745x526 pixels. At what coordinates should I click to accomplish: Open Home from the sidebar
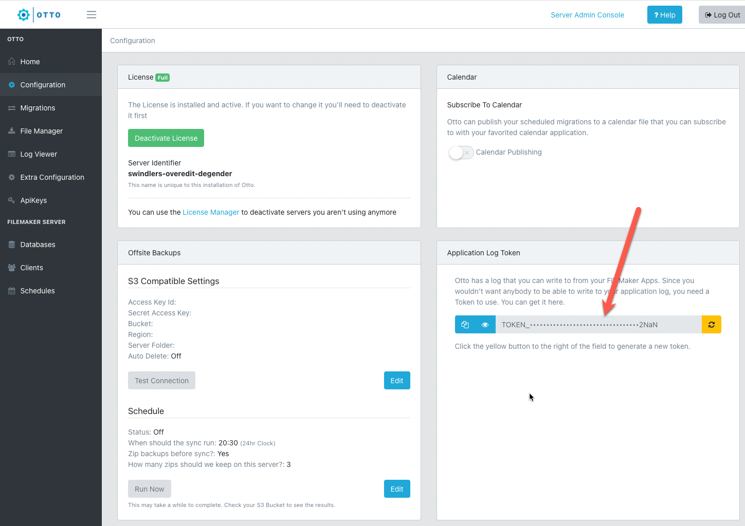point(51,62)
